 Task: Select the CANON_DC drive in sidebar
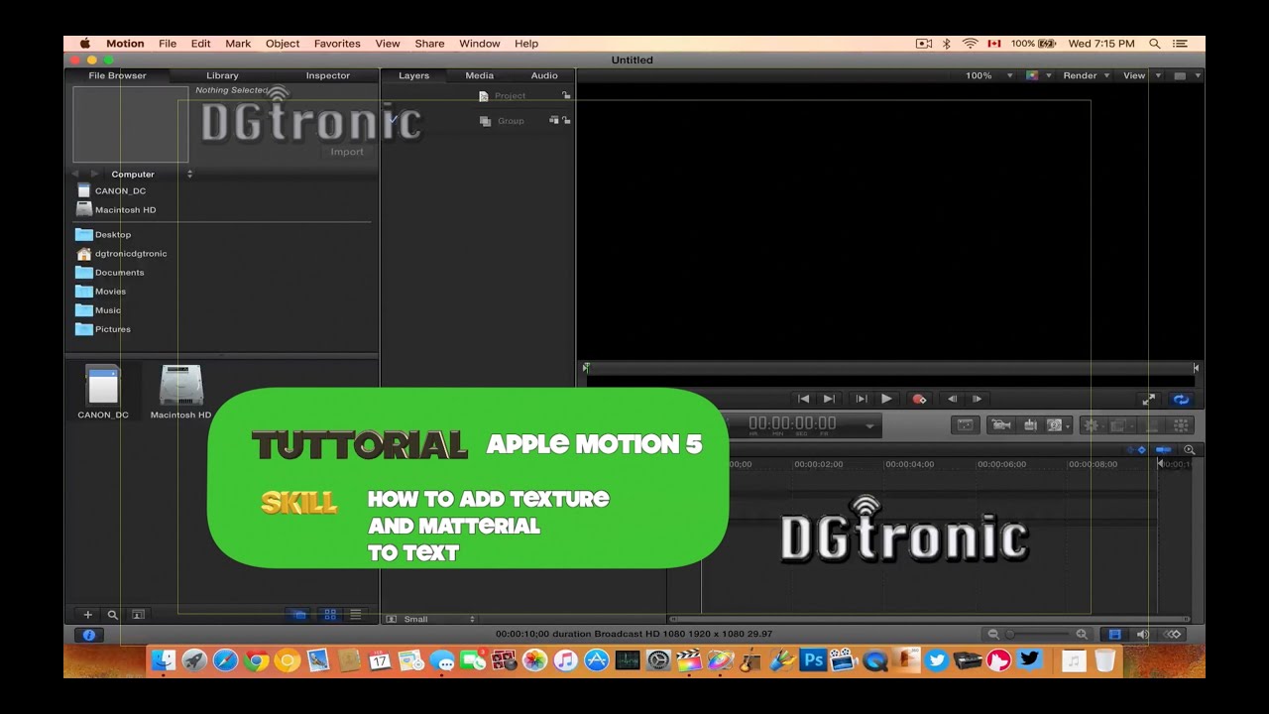click(111, 190)
